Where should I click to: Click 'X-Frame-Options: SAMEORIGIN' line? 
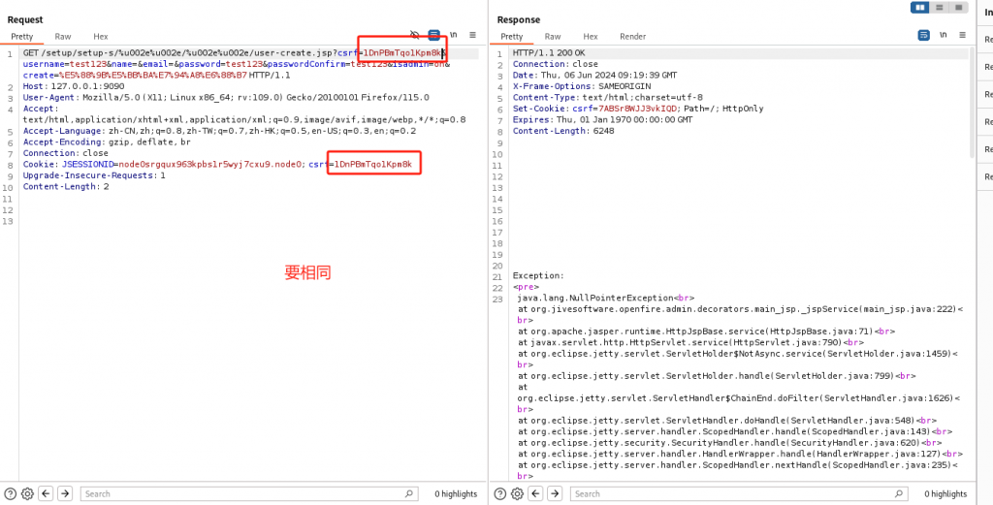coord(582,86)
